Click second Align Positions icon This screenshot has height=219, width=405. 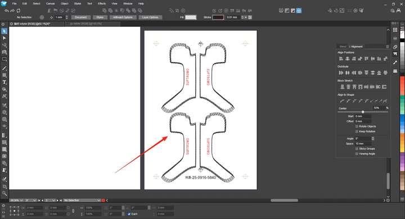348,59
